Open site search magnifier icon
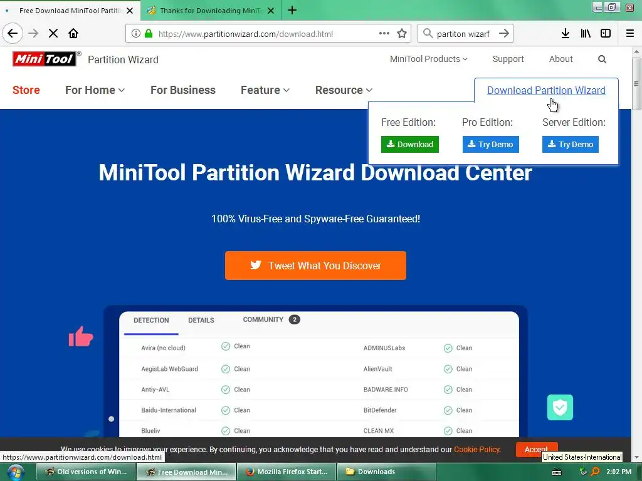This screenshot has width=642, height=481. (602, 59)
